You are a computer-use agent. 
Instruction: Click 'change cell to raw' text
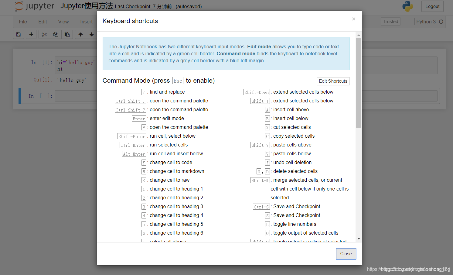coord(169,180)
